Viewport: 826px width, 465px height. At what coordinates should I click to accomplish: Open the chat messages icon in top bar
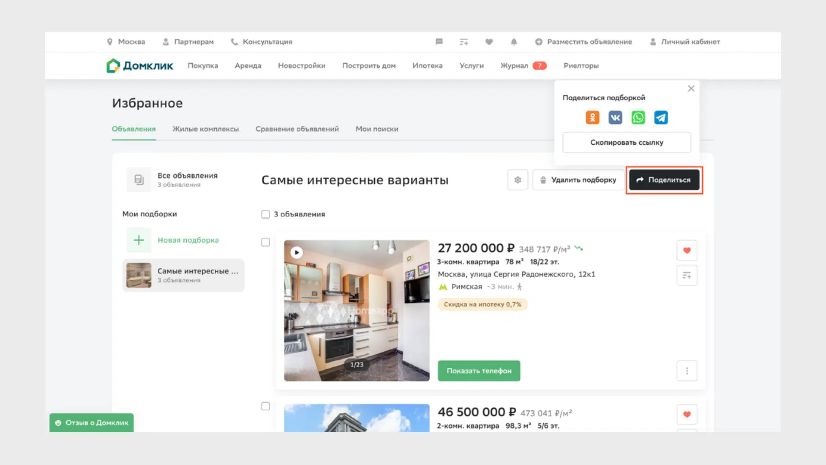coord(439,42)
